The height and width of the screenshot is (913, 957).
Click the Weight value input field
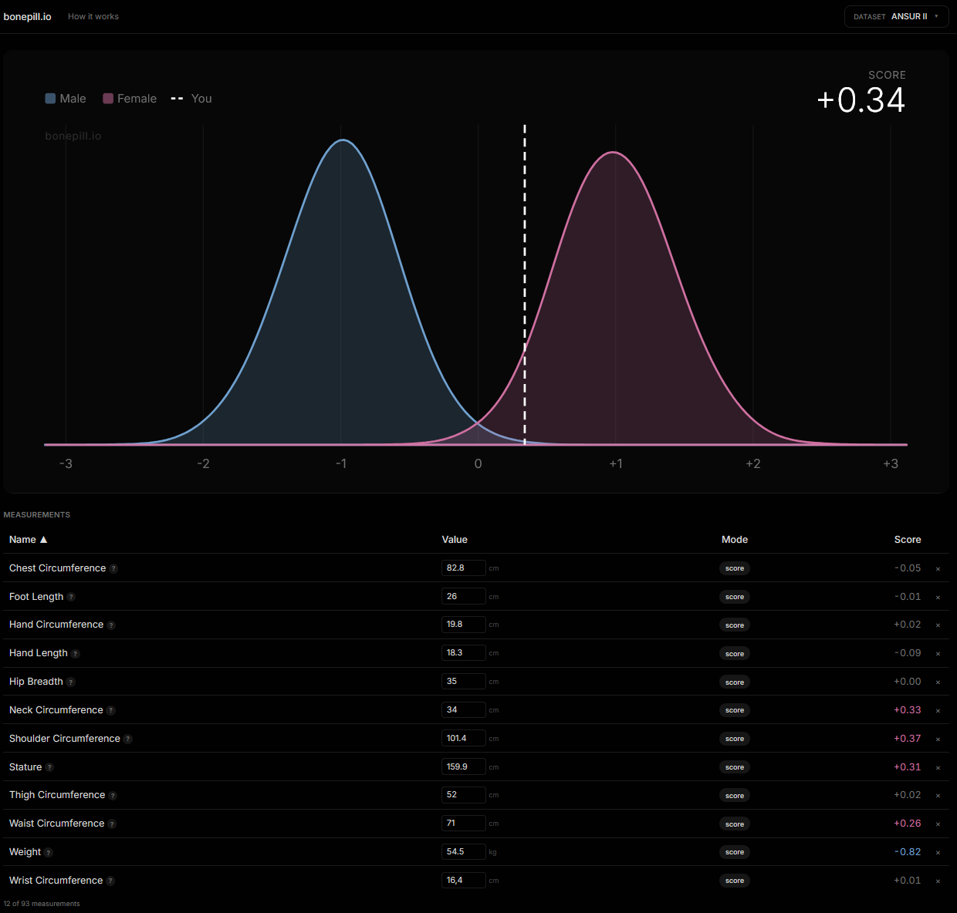click(x=463, y=852)
